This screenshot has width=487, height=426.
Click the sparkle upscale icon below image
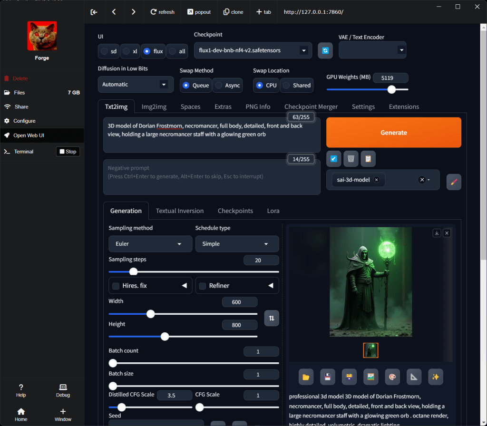(x=435, y=377)
